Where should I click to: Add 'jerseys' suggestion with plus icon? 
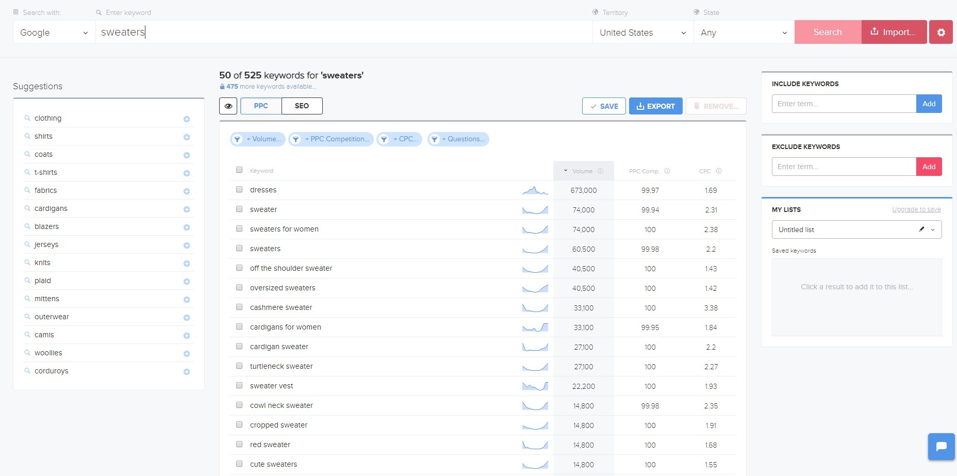[x=187, y=245]
